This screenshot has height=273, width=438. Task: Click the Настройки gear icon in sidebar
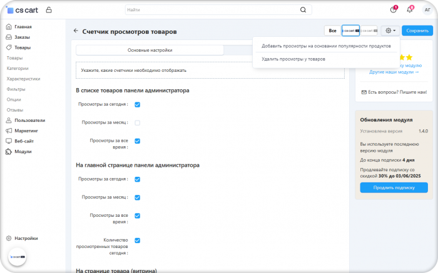pos(9,238)
